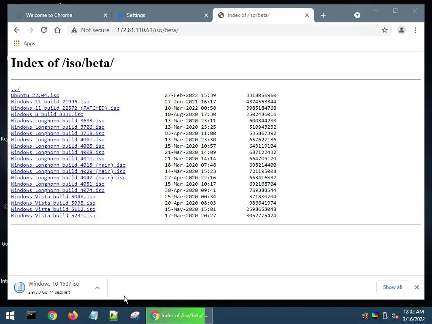Image resolution: width=432 pixels, height=324 pixels.
Task: Download Windows_Vista_build_5231.iso
Action: 53,216
